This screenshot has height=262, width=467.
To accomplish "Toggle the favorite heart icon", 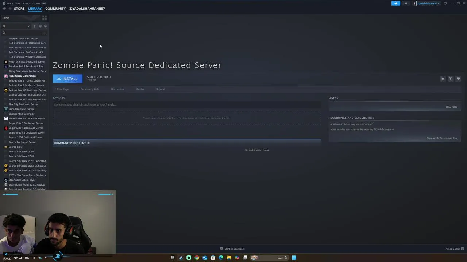I will coord(458,79).
